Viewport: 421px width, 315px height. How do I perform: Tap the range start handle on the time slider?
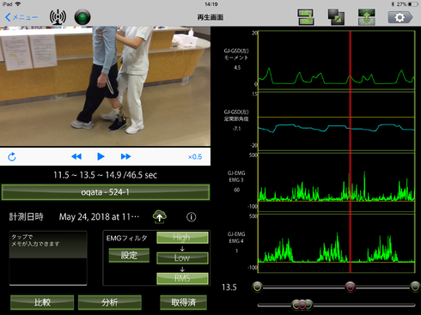click(258, 287)
